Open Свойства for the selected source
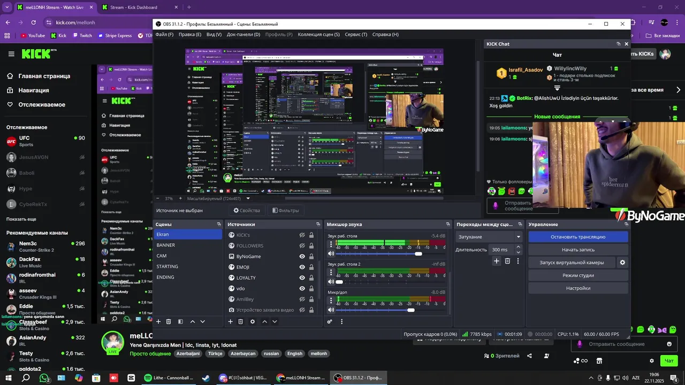The width and height of the screenshot is (685, 385). 247,211
